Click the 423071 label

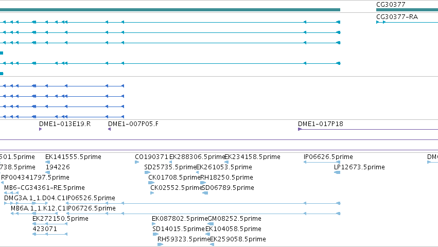[x=45, y=229]
